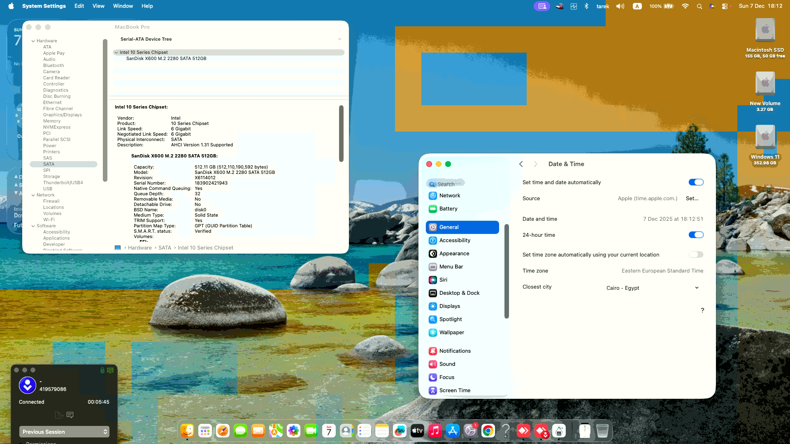Select the Notifications settings icon
The image size is (790, 444).
click(455, 351)
